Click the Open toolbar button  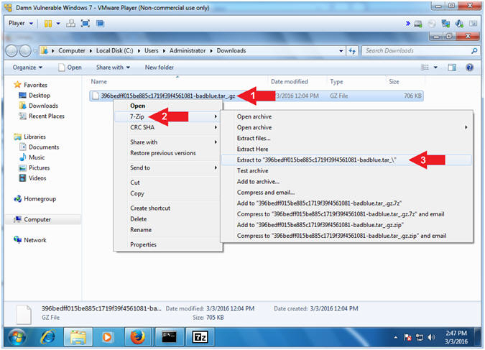(70, 67)
